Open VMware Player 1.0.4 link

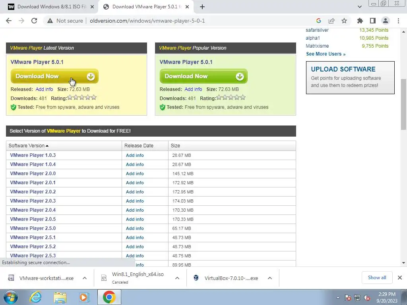(33, 164)
